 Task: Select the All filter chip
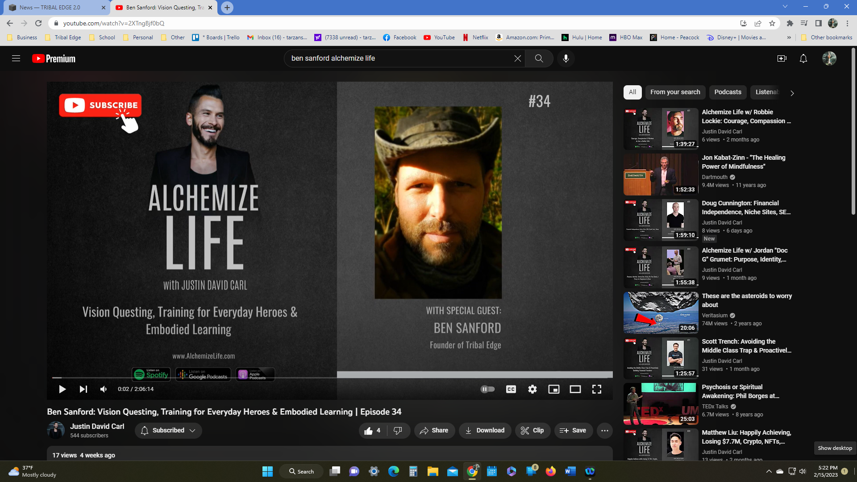click(632, 92)
